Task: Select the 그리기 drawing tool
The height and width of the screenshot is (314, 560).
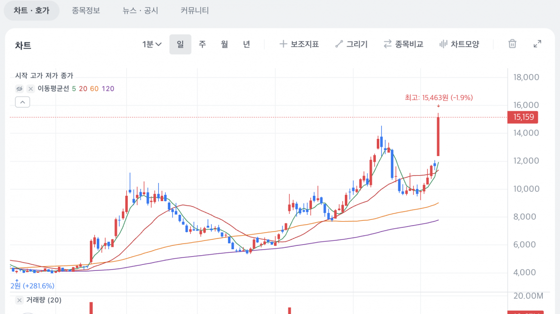Action: [351, 44]
